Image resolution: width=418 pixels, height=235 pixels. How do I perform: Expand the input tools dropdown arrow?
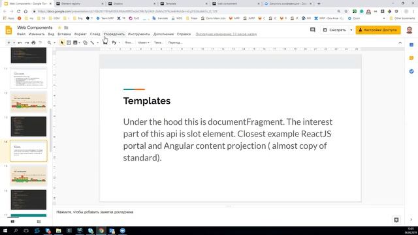(119, 42)
